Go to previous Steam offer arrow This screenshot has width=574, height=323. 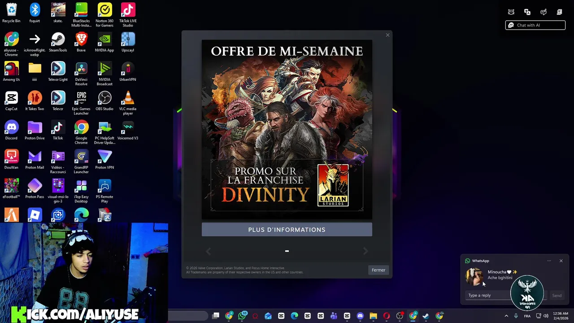[x=208, y=251]
